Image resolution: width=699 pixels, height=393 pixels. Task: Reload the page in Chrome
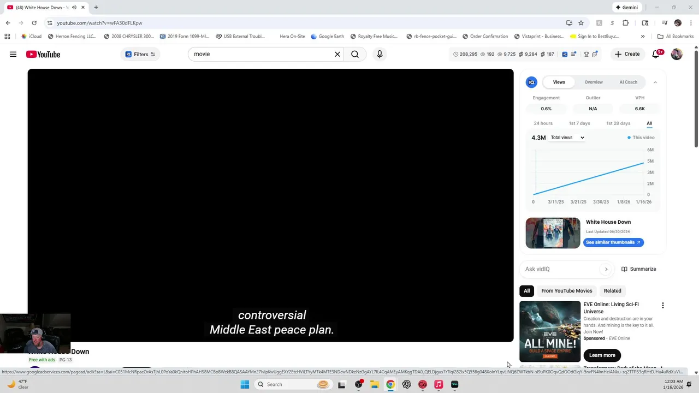(x=34, y=23)
